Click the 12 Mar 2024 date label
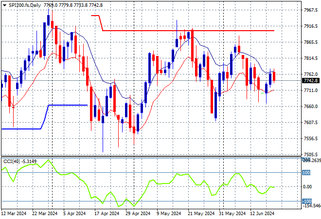This screenshot has height=219, width=321. [x=14, y=214]
